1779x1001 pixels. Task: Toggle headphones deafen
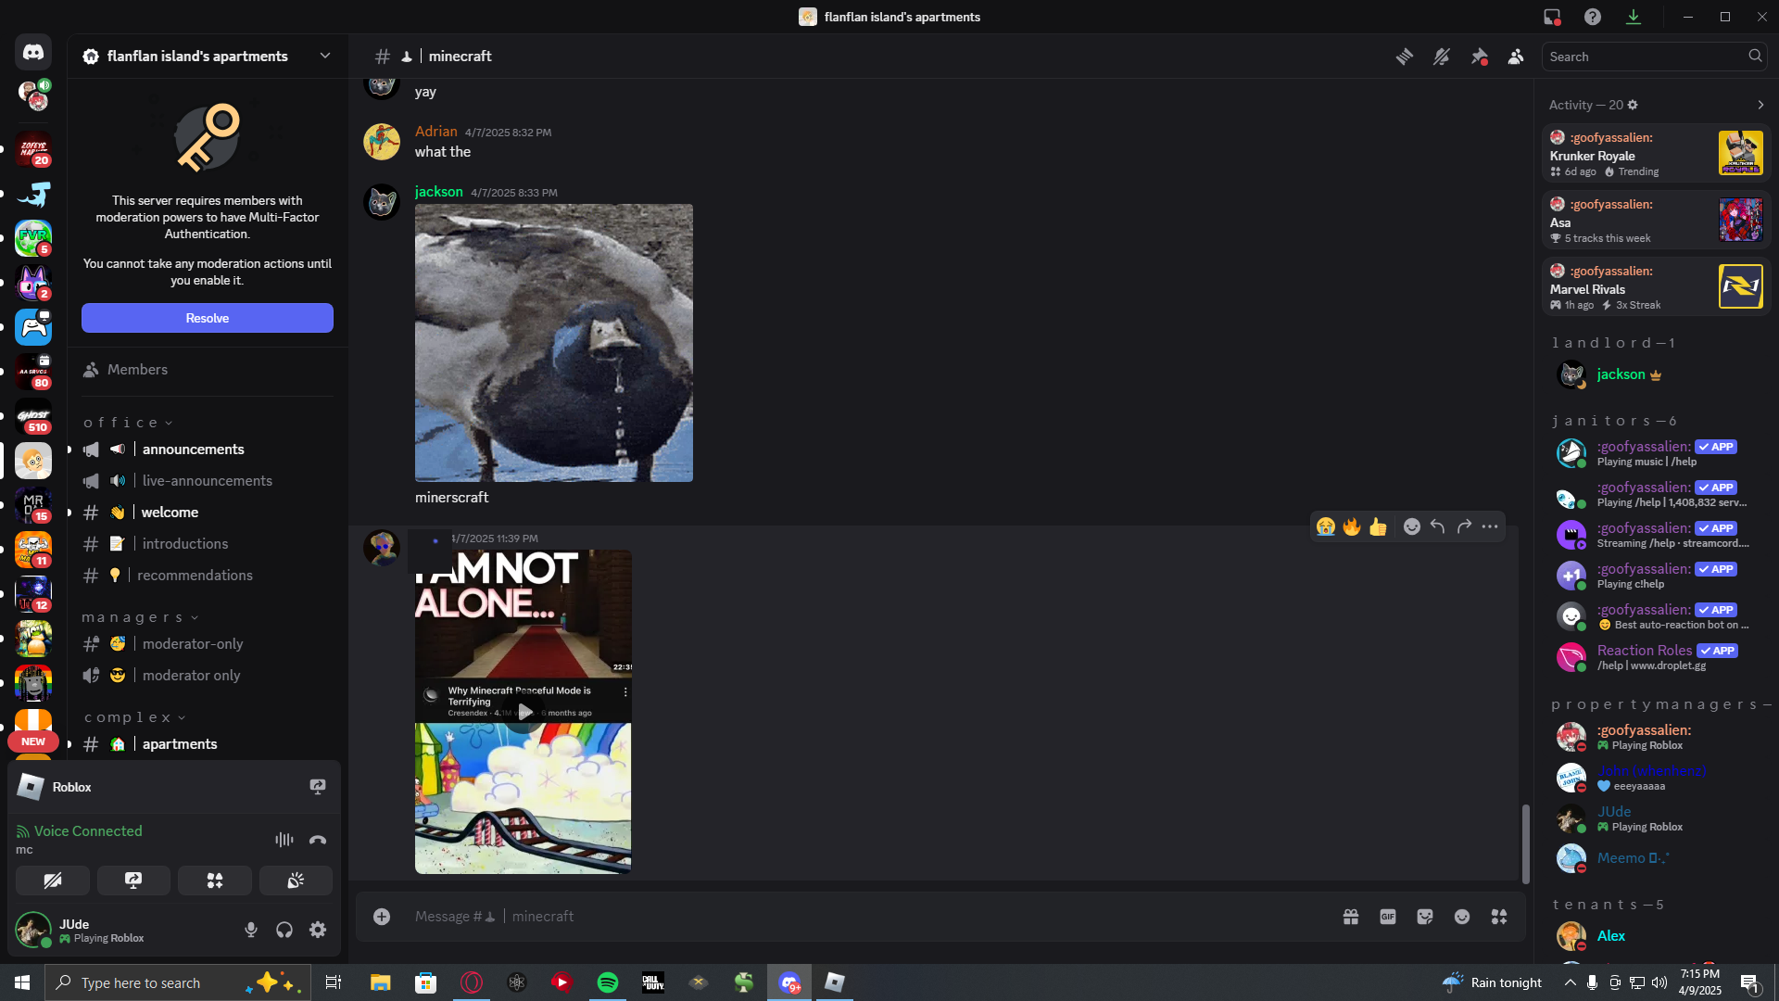pyautogui.click(x=284, y=930)
